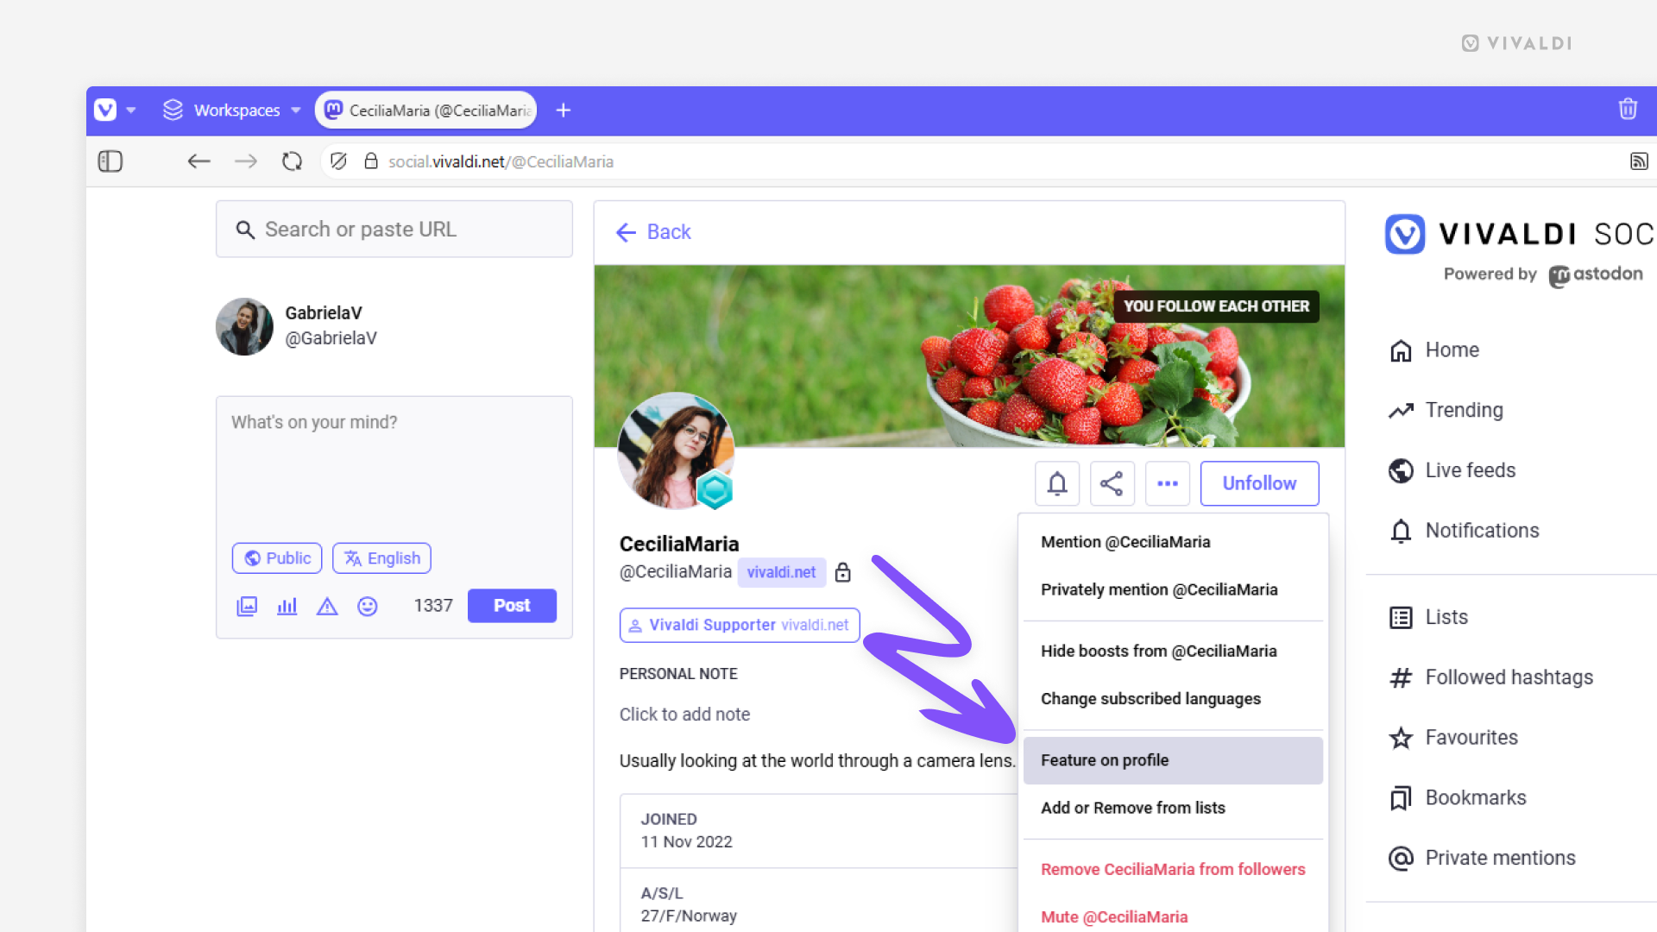1657x932 pixels.
Task: Open Favourites
Action: coord(1453,738)
